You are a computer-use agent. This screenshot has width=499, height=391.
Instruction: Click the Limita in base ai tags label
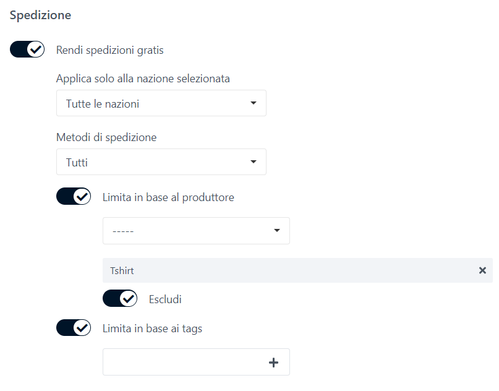click(x=152, y=329)
